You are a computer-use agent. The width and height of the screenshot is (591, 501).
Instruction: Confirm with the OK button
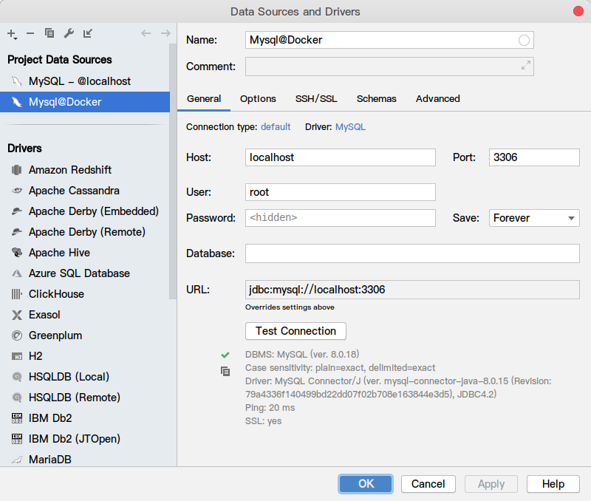point(366,484)
